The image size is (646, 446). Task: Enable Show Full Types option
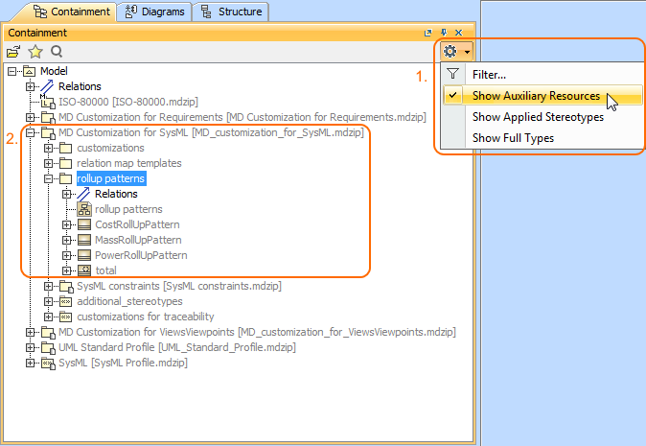pos(513,138)
